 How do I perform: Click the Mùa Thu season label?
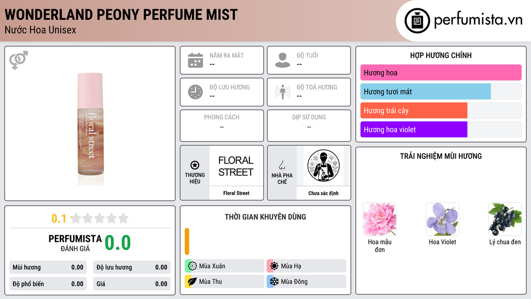tap(211, 281)
